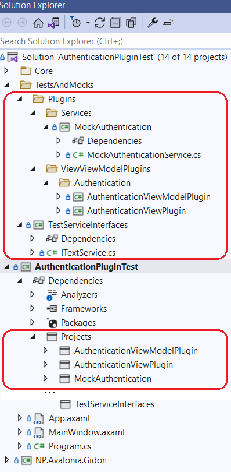Expand the NP.Avalonia.Gidon project
This screenshot has height=472, width=231.
pyautogui.click(x=6, y=460)
